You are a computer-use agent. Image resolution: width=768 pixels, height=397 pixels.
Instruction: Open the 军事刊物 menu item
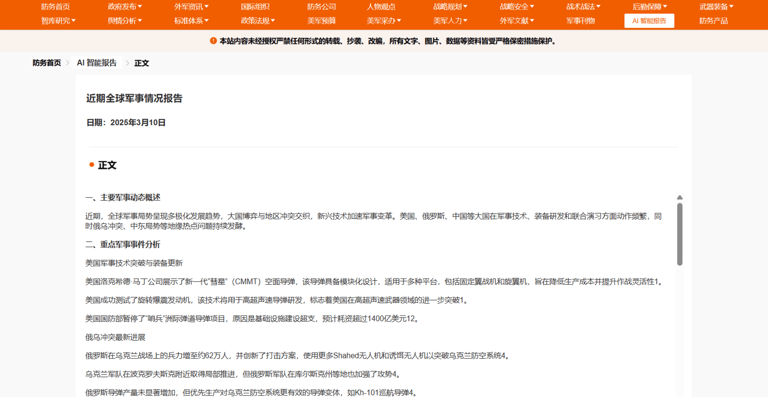point(580,21)
